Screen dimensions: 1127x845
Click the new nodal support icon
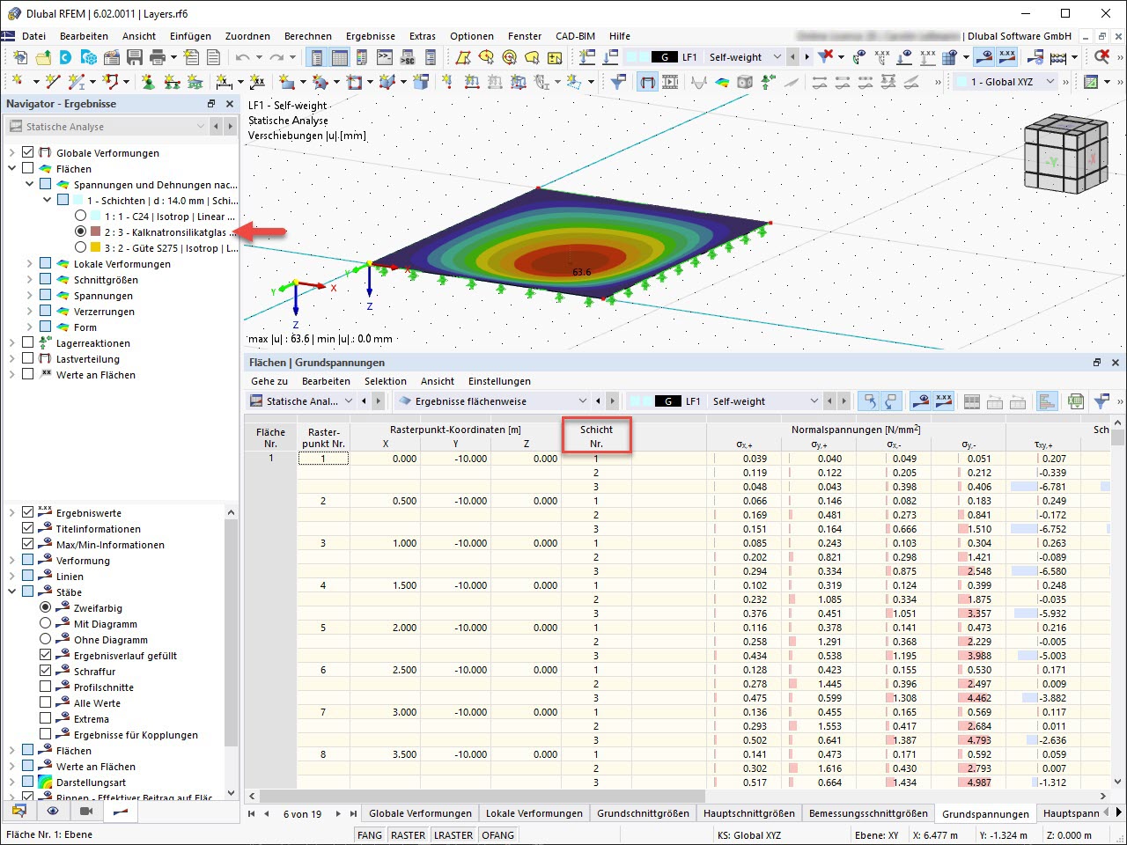[148, 82]
